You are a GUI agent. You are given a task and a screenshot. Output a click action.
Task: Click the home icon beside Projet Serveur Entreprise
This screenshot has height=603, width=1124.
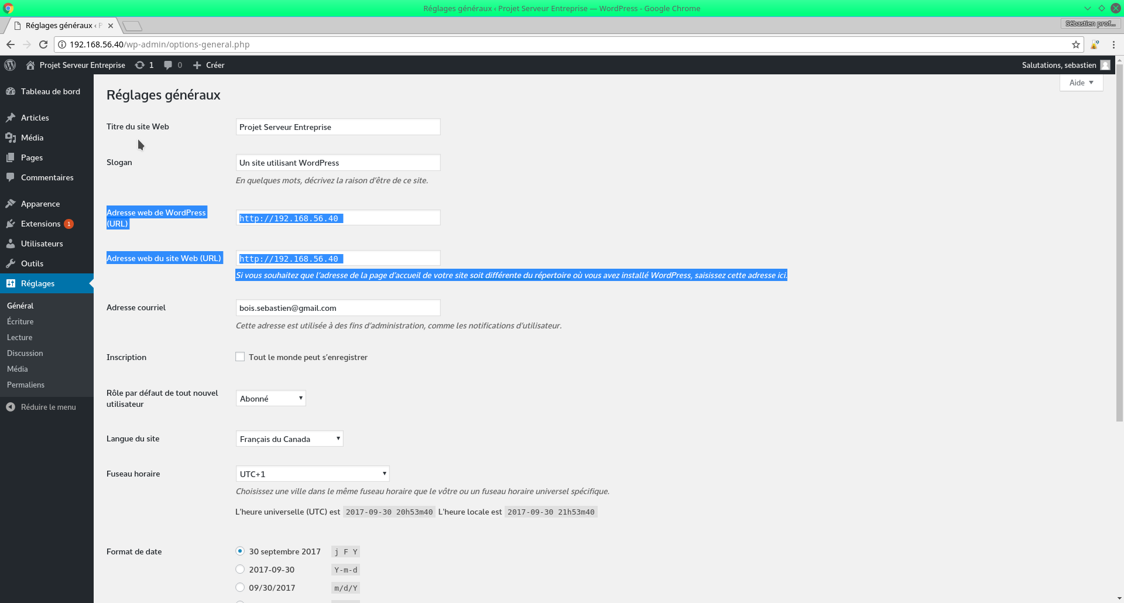tap(30, 65)
